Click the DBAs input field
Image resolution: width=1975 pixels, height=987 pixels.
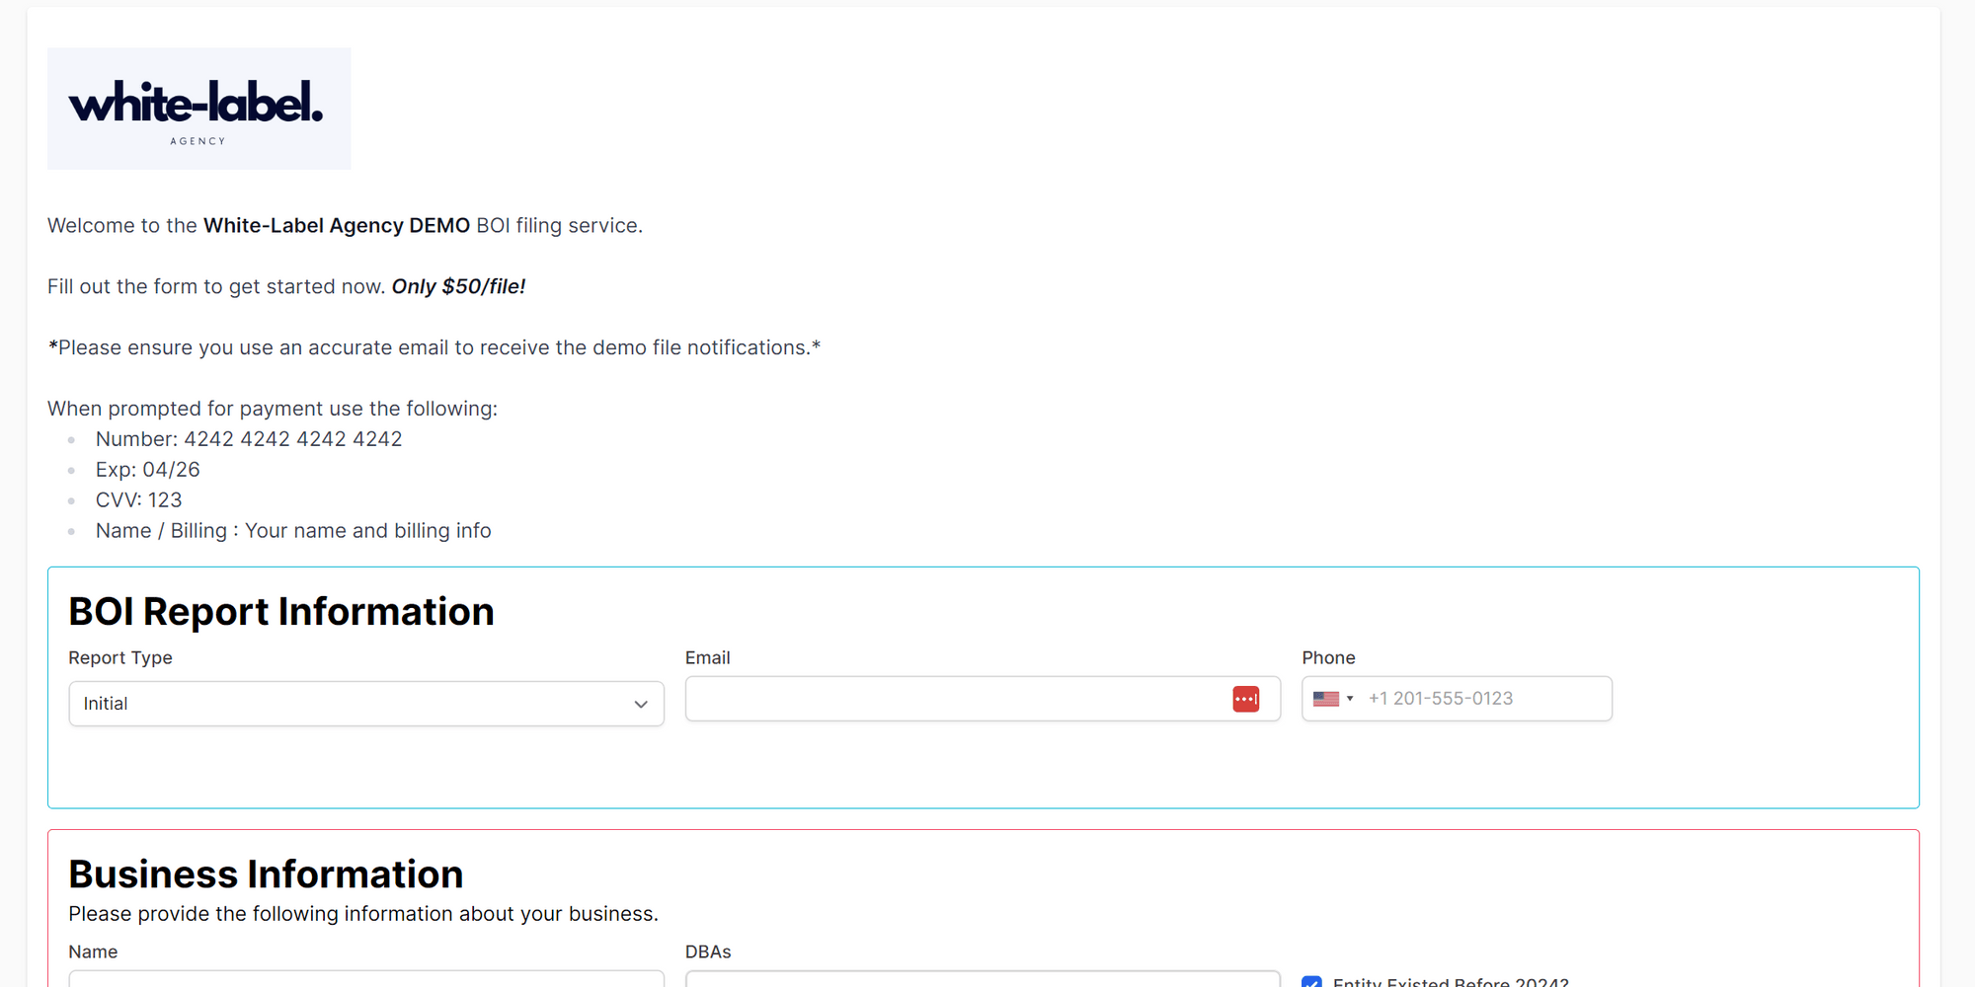pos(983,979)
